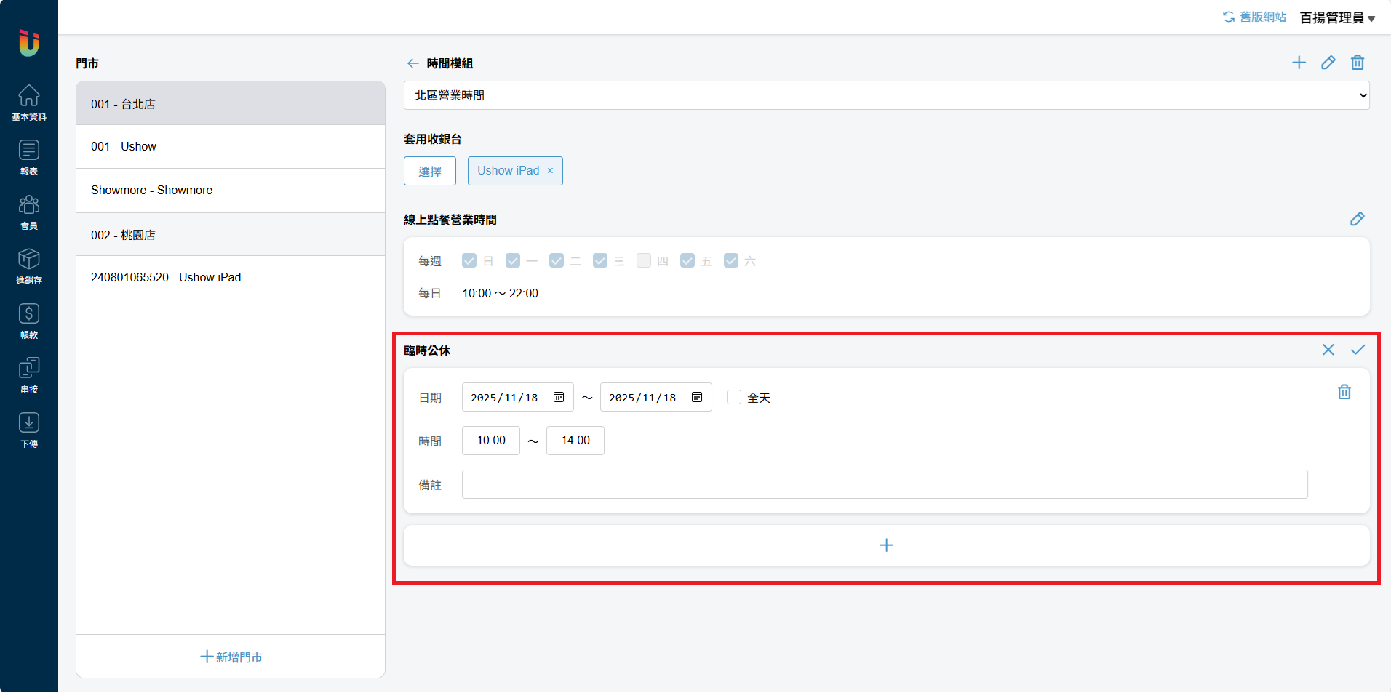This screenshot has width=1391, height=693.
Task: Click the add time module plus icon
Action: pos(1299,63)
